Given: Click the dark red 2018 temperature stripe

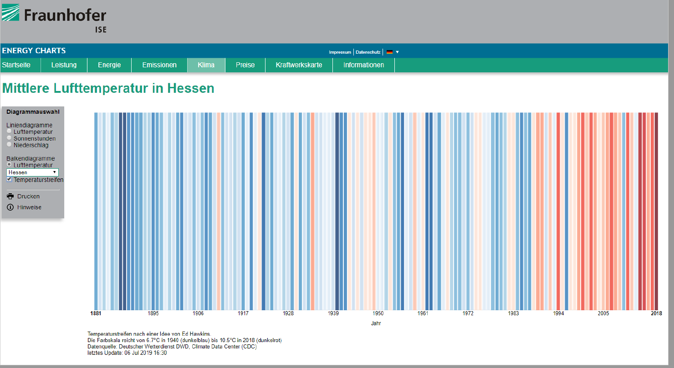Looking at the screenshot, I should pos(656,210).
